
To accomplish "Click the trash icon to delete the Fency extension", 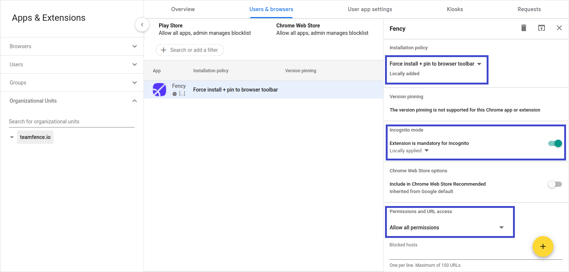I will [523, 28].
